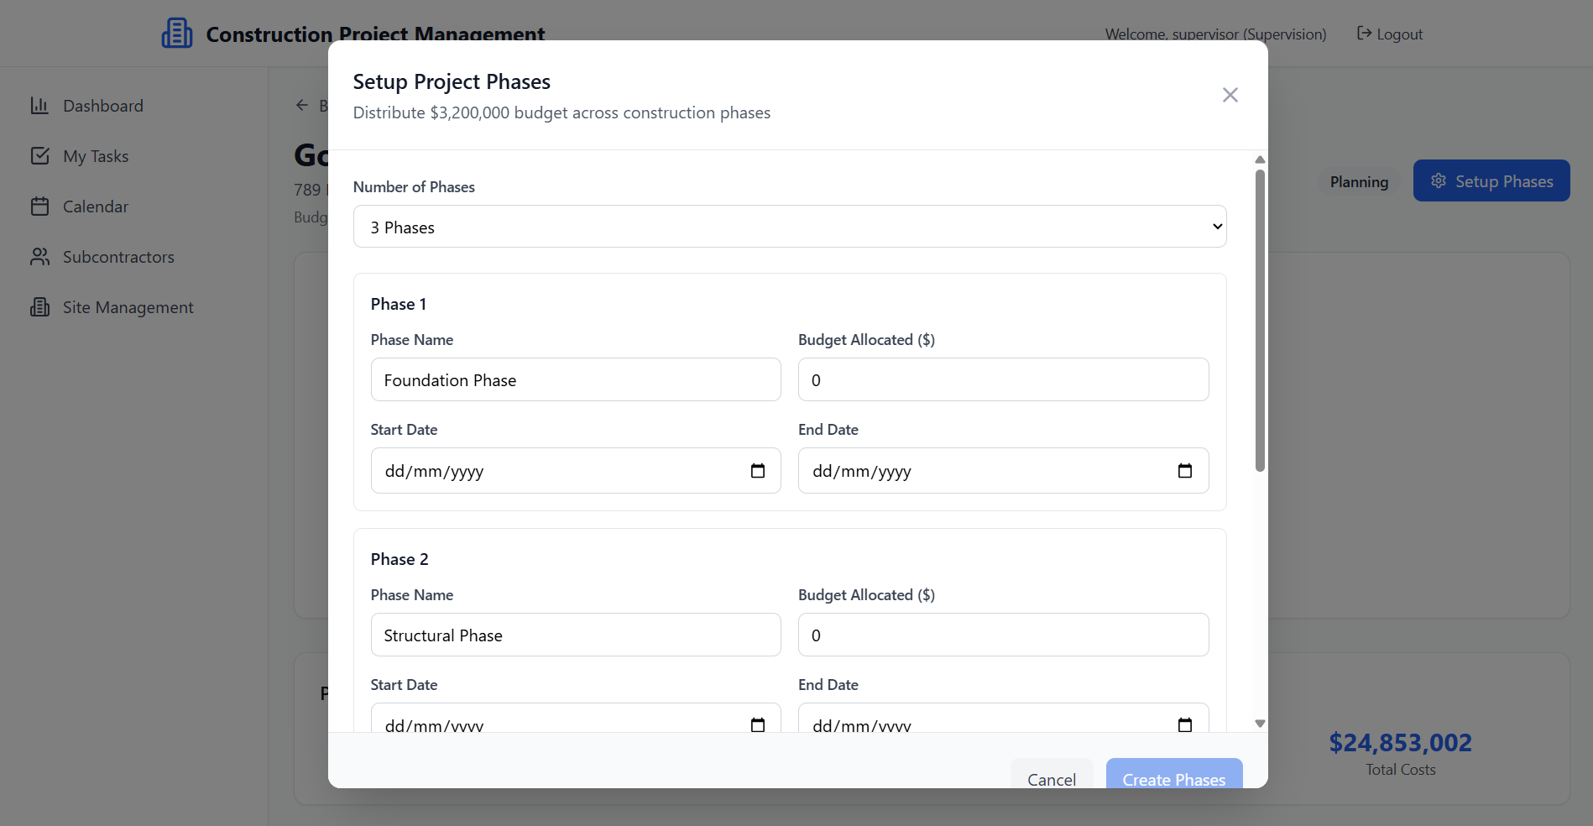1593x826 pixels.
Task: Close the Setup Project Phases dialog
Action: [x=1230, y=95]
